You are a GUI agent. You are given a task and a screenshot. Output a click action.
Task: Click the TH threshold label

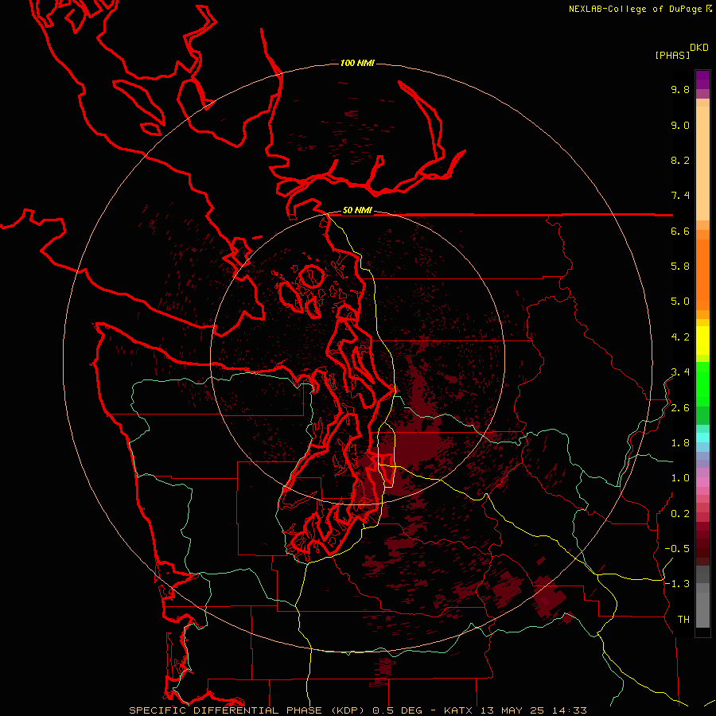point(683,620)
